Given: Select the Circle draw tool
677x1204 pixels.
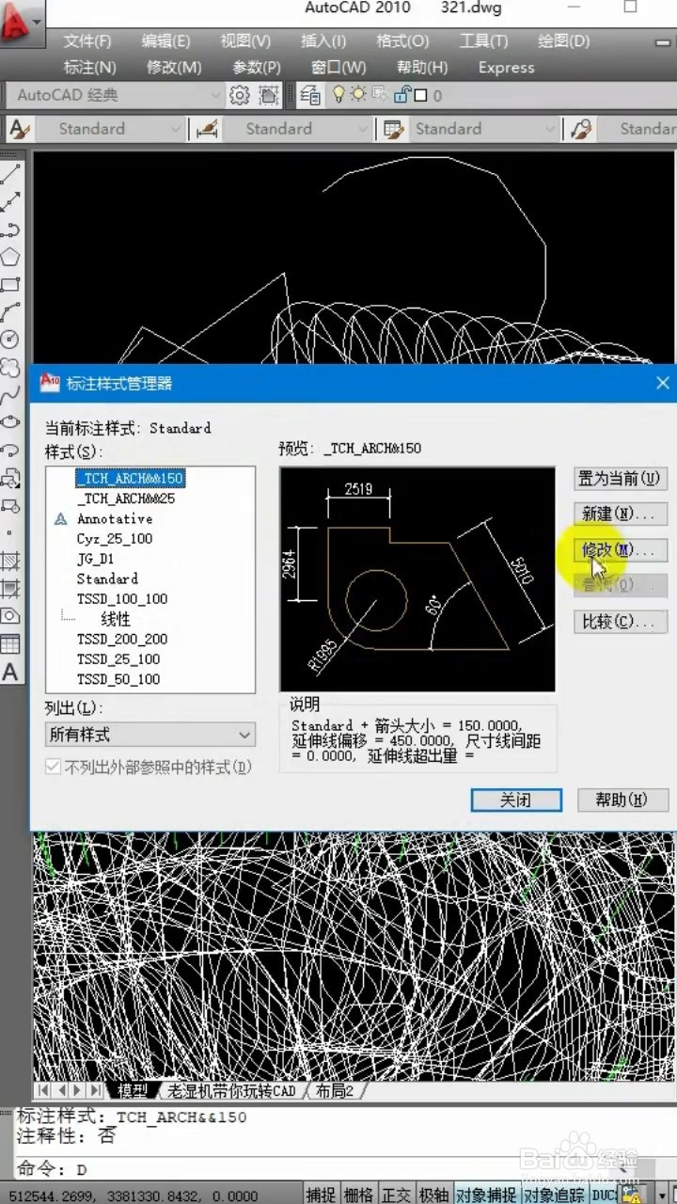Looking at the screenshot, I should pyautogui.click(x=10, y=339).
